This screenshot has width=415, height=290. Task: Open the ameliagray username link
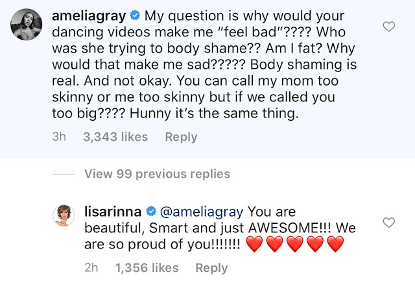89,16
